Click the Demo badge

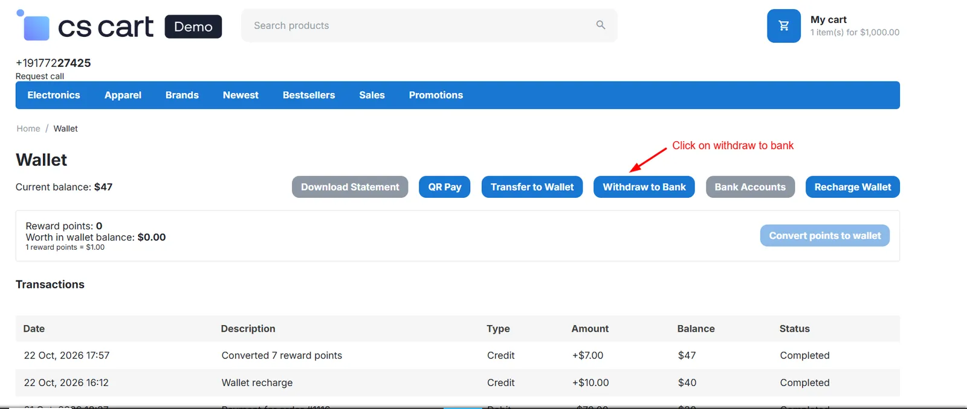click(193, 27)
